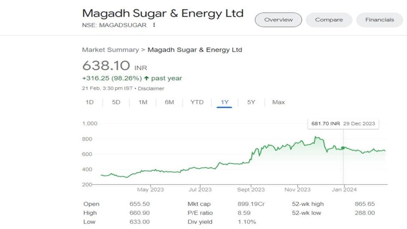Select the 1D time range
407x229 pixels.
pos(89,102)
